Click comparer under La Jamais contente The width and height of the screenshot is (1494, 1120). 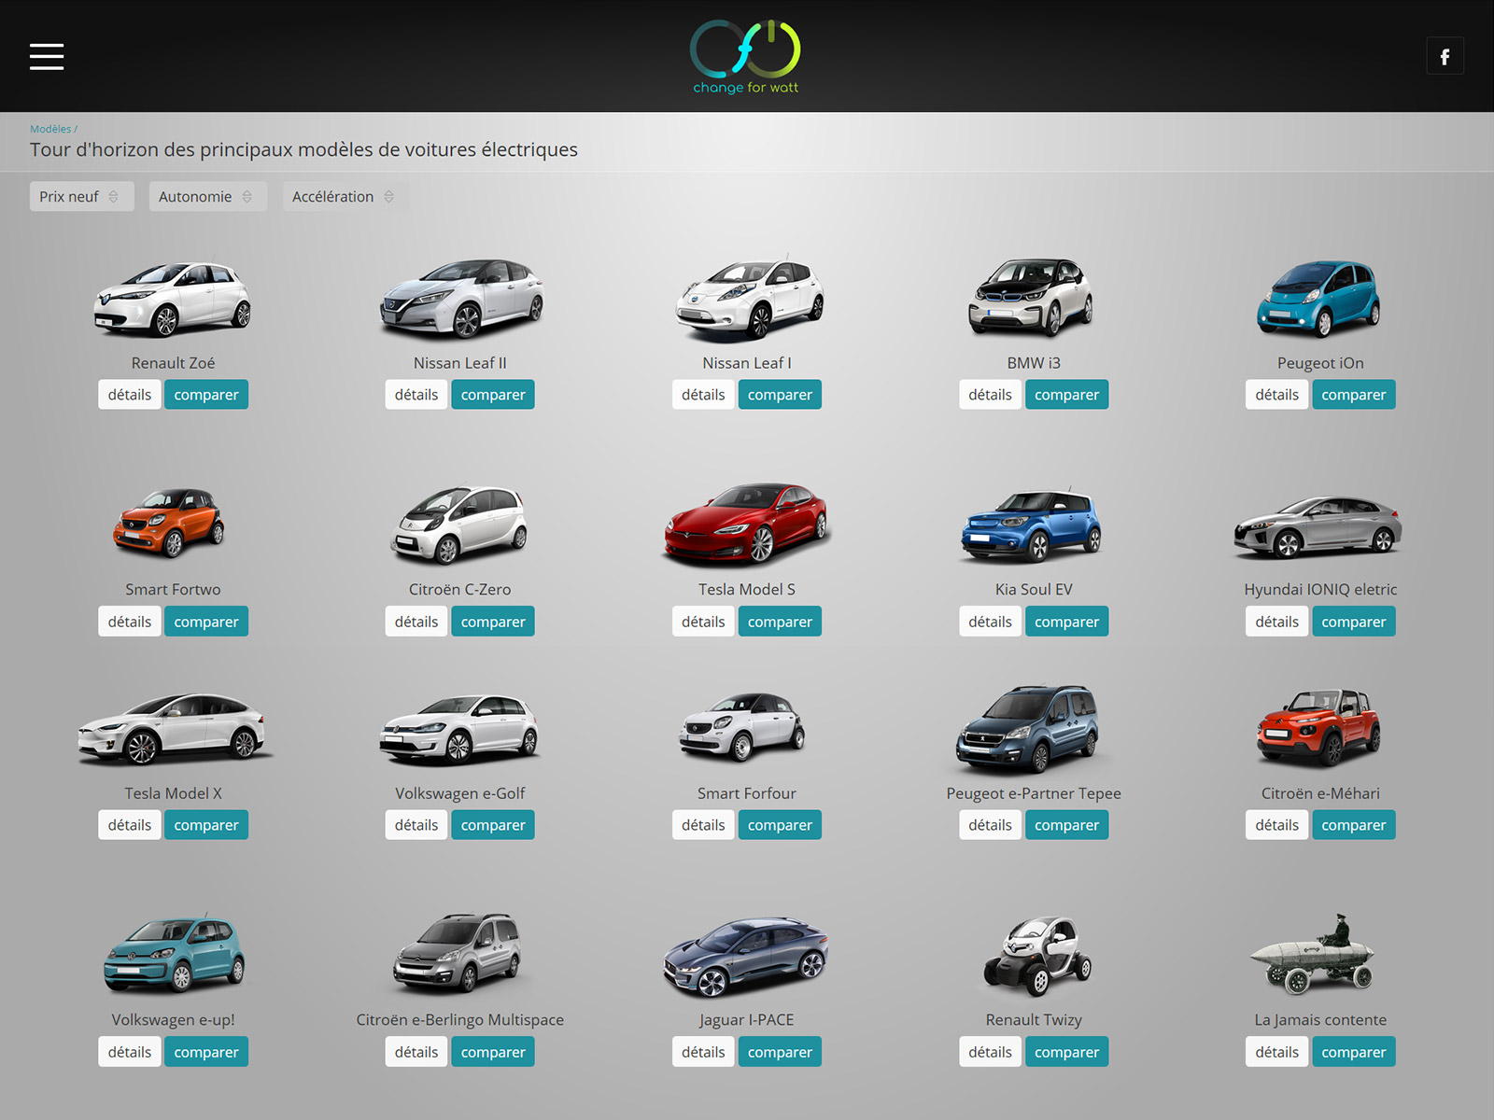click(1353, 1052)
